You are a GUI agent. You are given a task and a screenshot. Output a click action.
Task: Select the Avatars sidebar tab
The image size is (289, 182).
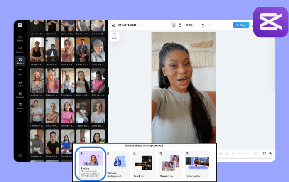(x=20, y=61)
